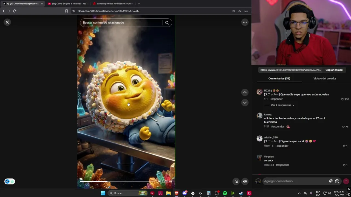The image size is (351, 197).
Task: Open Calculator from taskbar
Action: [209, 193]
